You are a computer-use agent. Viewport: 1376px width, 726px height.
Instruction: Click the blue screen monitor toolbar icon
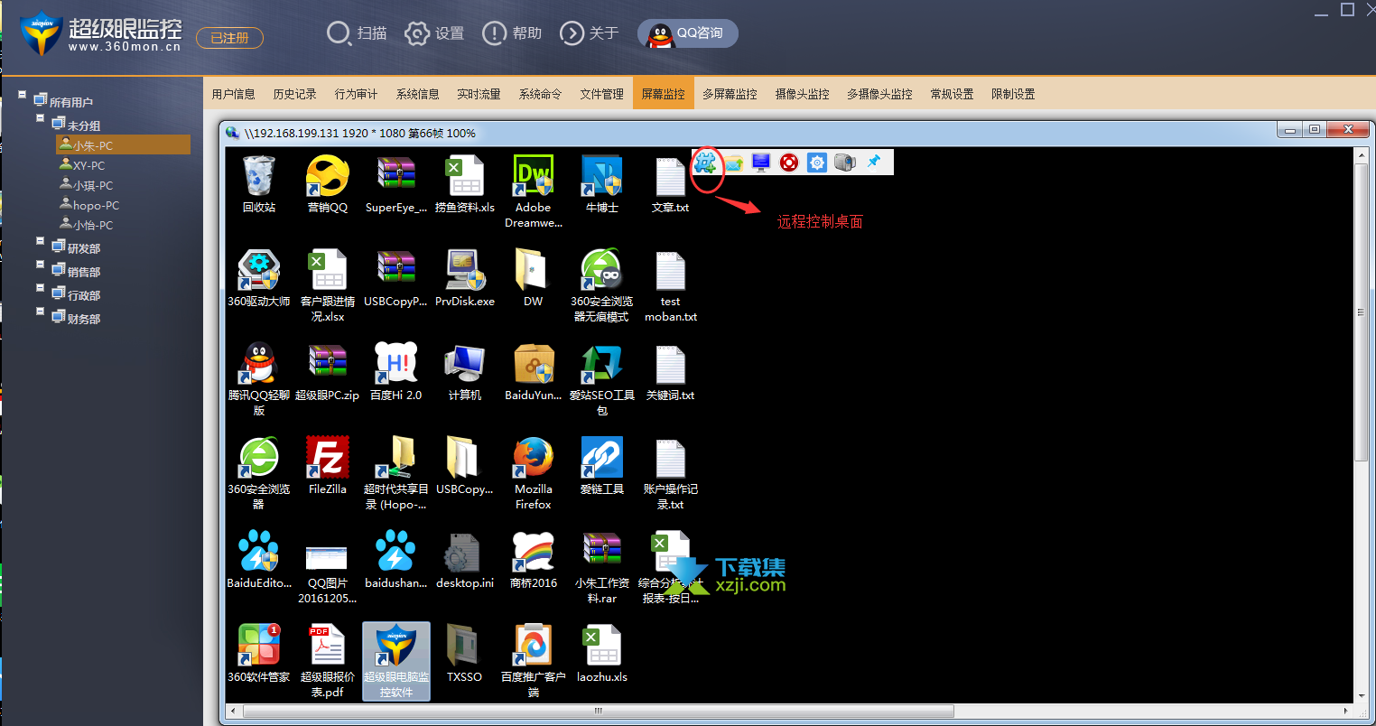point(761,163)
